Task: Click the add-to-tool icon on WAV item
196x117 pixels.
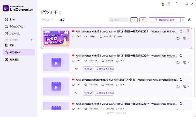Action: (x=185, y=38)
